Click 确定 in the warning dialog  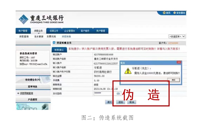click(174, 80)
